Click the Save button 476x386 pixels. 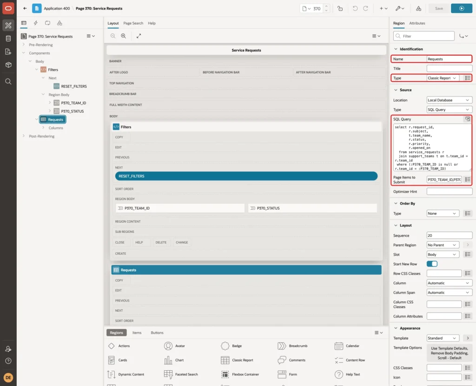click(x=439, y=8)
